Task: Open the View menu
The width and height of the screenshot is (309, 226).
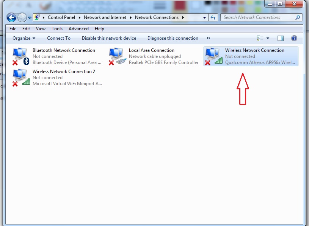Action: point(41,29)
